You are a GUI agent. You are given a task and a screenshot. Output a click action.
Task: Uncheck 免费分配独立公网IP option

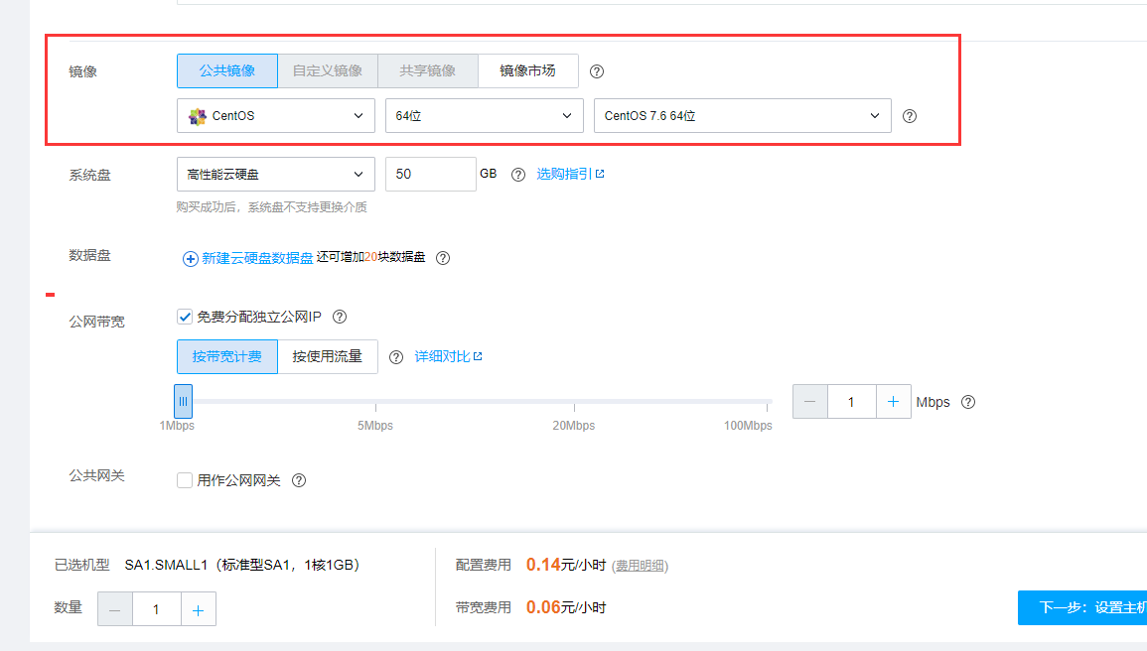pyautogui.click(x=184, y=316)
